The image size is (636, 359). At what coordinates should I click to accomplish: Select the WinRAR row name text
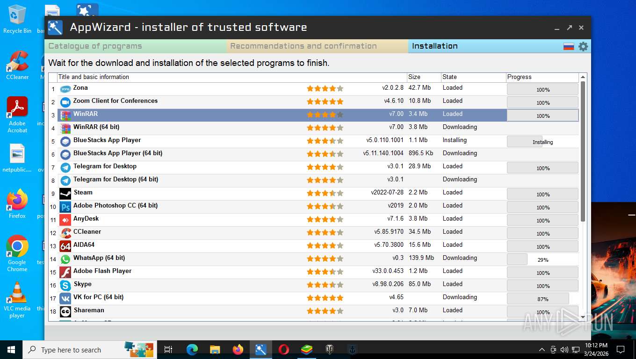pos(86,114)
